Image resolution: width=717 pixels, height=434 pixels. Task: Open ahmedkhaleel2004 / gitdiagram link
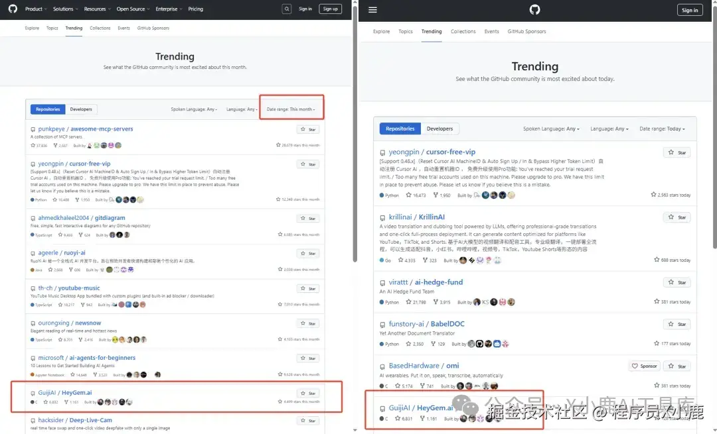(x=82, y=218)
